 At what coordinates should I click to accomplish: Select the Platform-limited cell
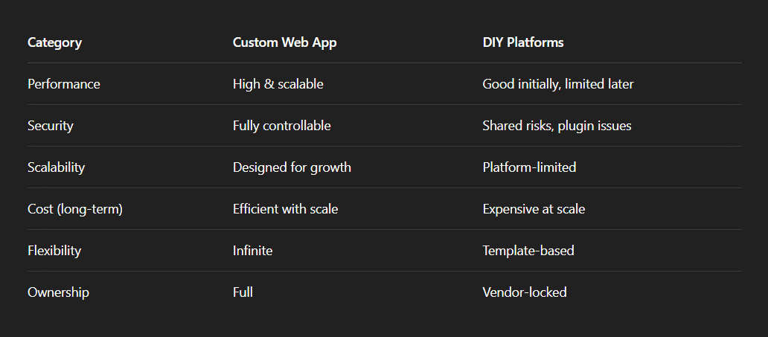coord(529,167)
